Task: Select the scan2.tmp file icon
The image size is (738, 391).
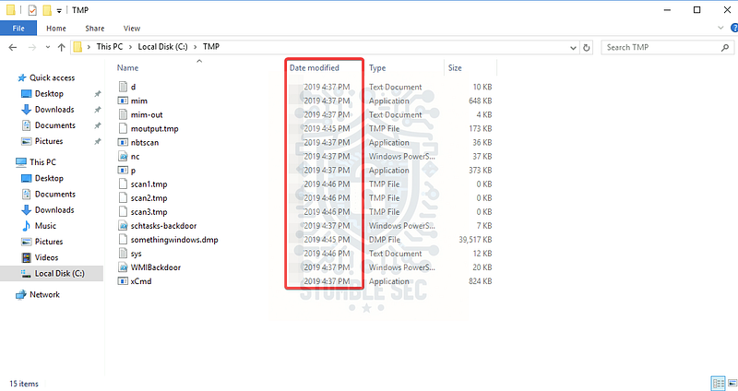Action: click(x=123, y=198)
